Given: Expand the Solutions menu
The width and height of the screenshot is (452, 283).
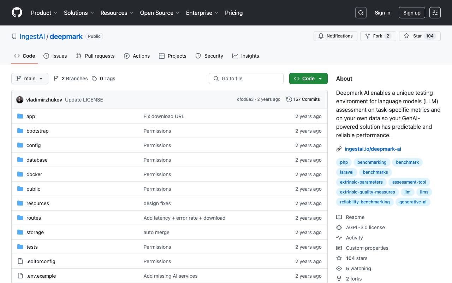Looking at the screenshot, I should [79, 13].
